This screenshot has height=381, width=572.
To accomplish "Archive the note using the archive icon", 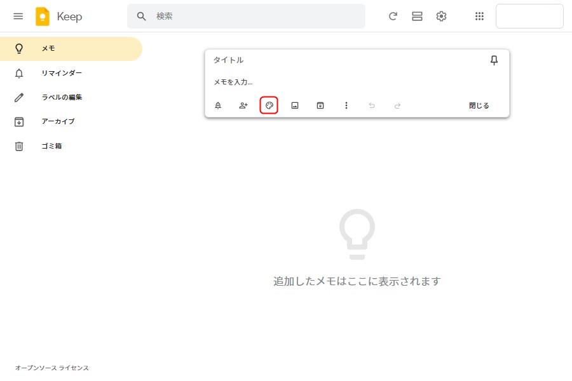I will 320,105.
